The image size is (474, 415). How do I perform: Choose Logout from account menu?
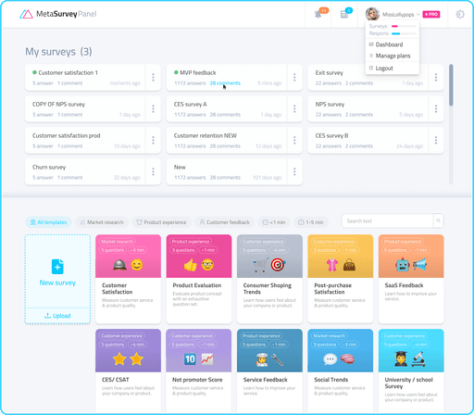coord(384,69)
